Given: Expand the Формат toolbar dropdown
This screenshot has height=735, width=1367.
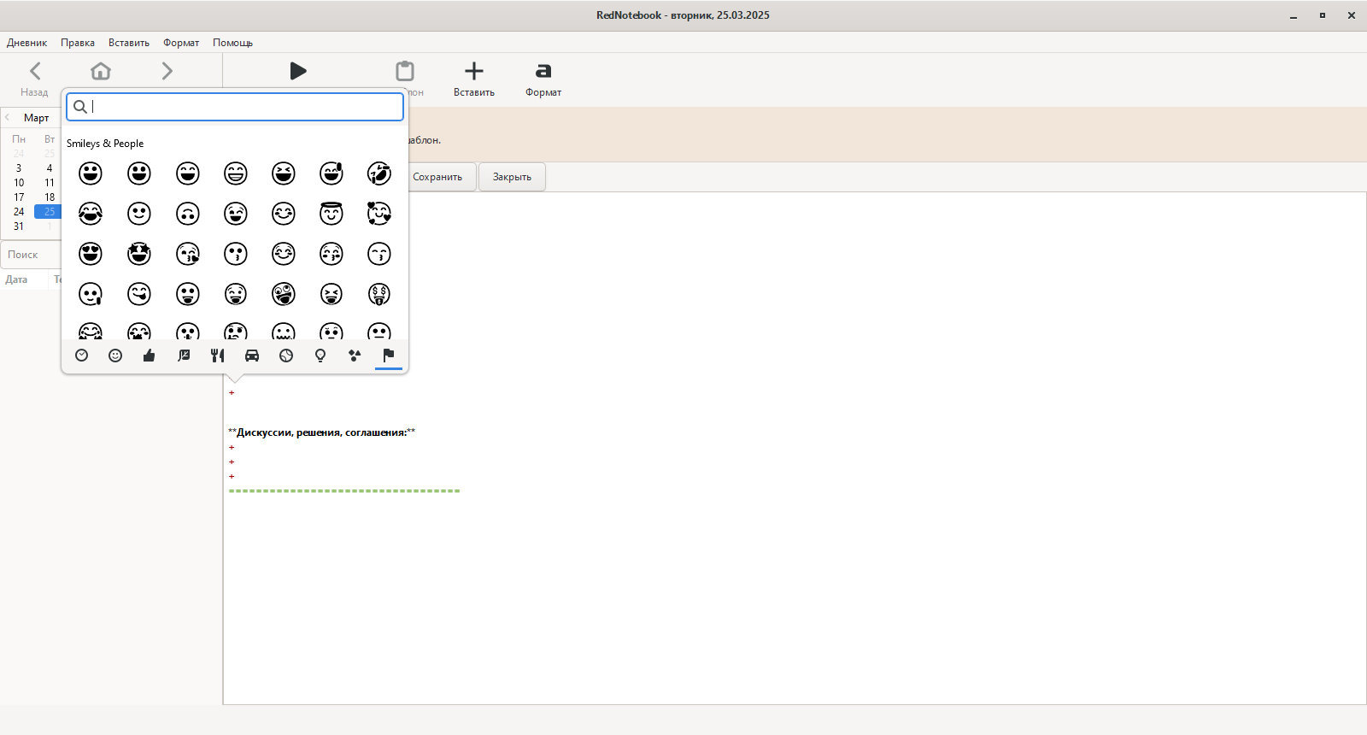Looking at the screenshot, I should pos(543,79).
